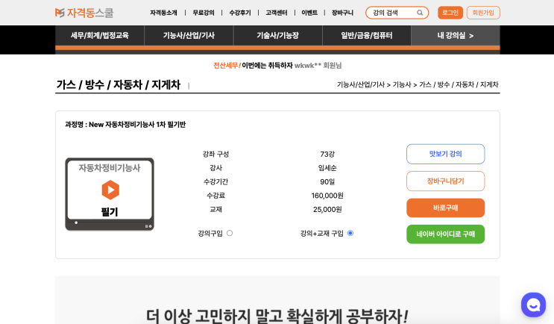The height and width of the screenshot is (324, 554).
Task: Click the lecture count 73강
Action: pos(327,155)
